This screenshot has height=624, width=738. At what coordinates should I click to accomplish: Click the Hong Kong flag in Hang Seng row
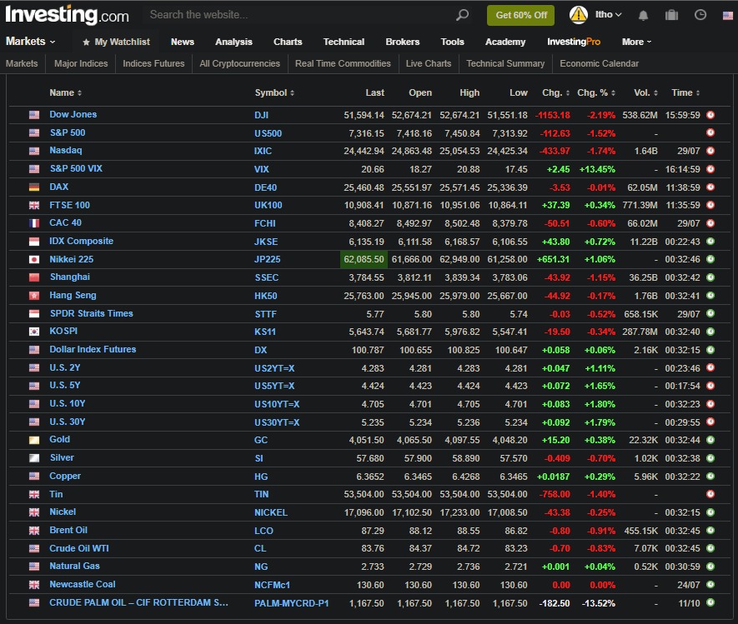pos(34,296)
